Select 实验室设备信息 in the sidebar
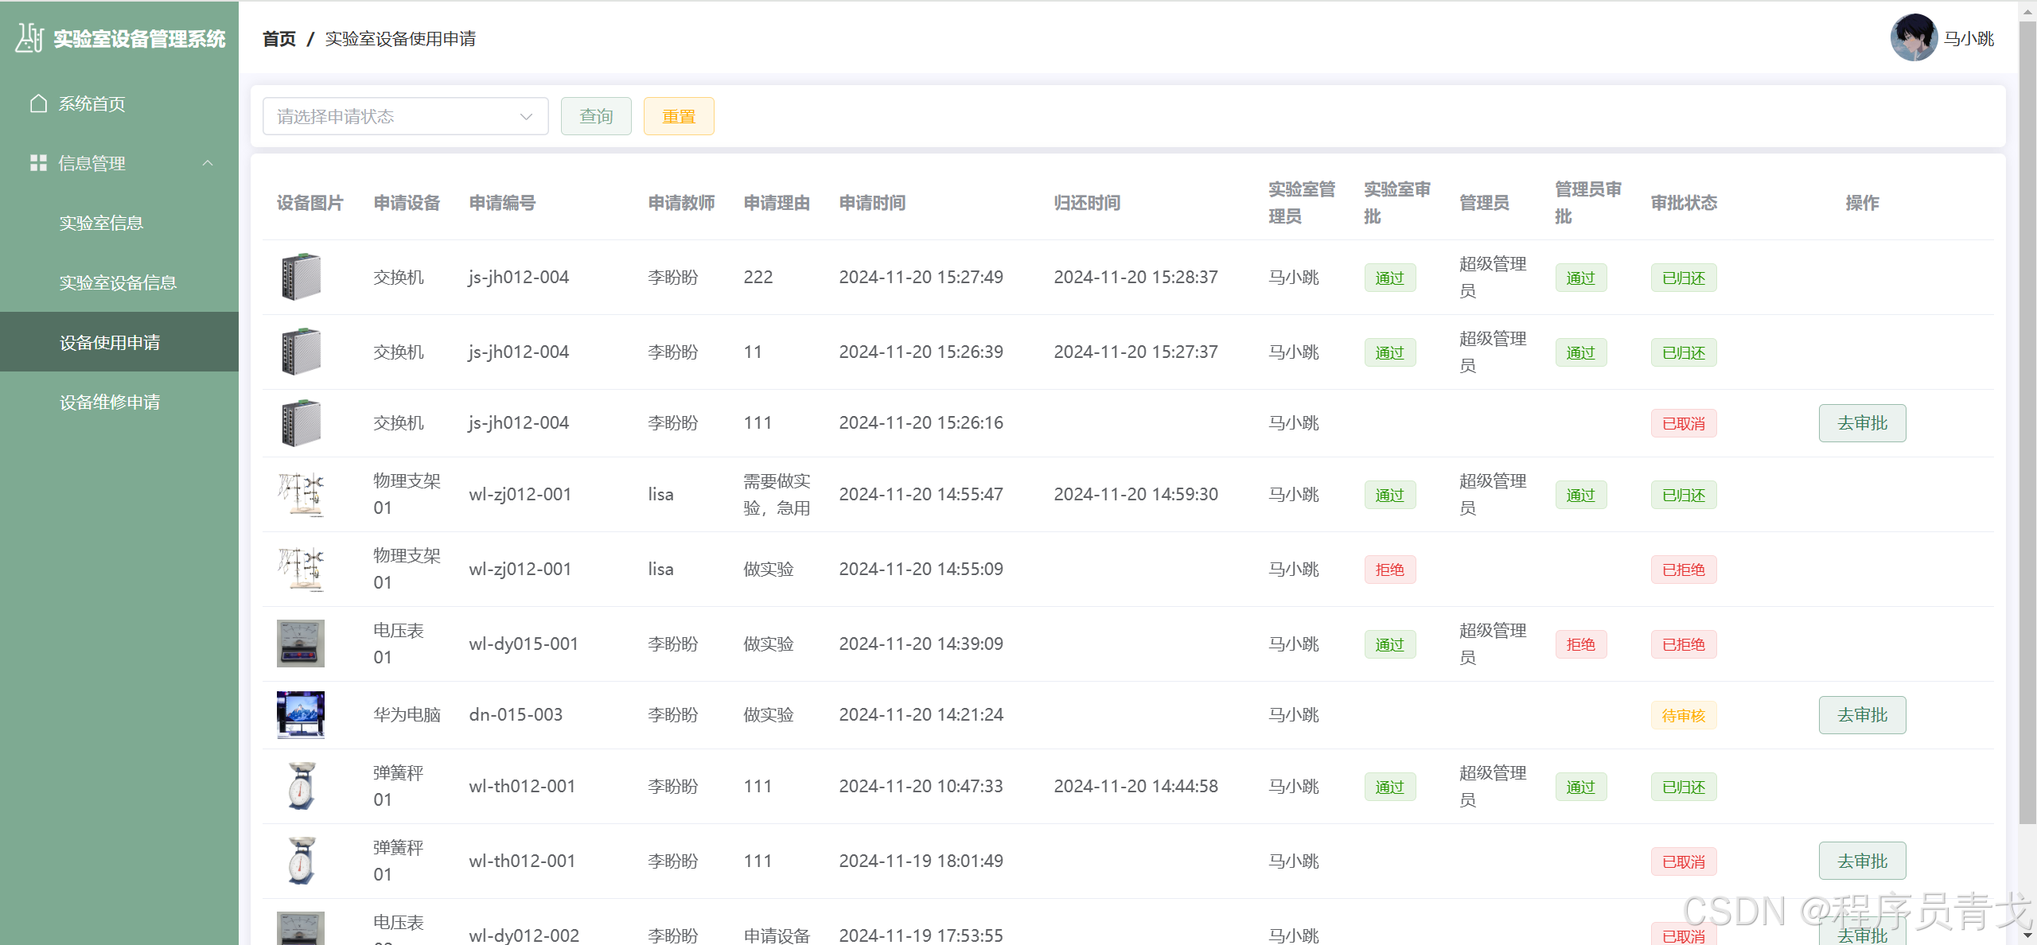 point(118,282)
